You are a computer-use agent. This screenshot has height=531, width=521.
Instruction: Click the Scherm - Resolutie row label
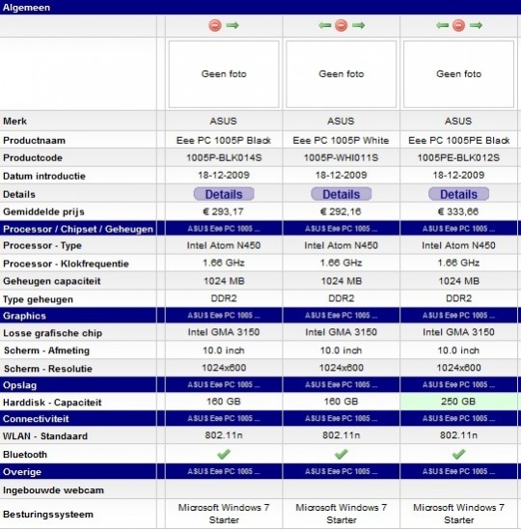[48, 369]
